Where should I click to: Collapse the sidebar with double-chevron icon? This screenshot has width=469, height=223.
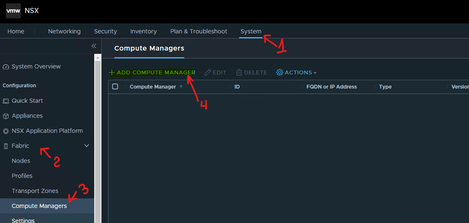click(94, 46)
